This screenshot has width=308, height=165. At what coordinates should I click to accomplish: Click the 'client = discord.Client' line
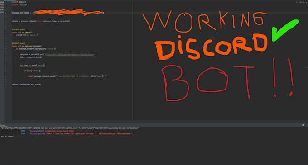pos(41,21)
